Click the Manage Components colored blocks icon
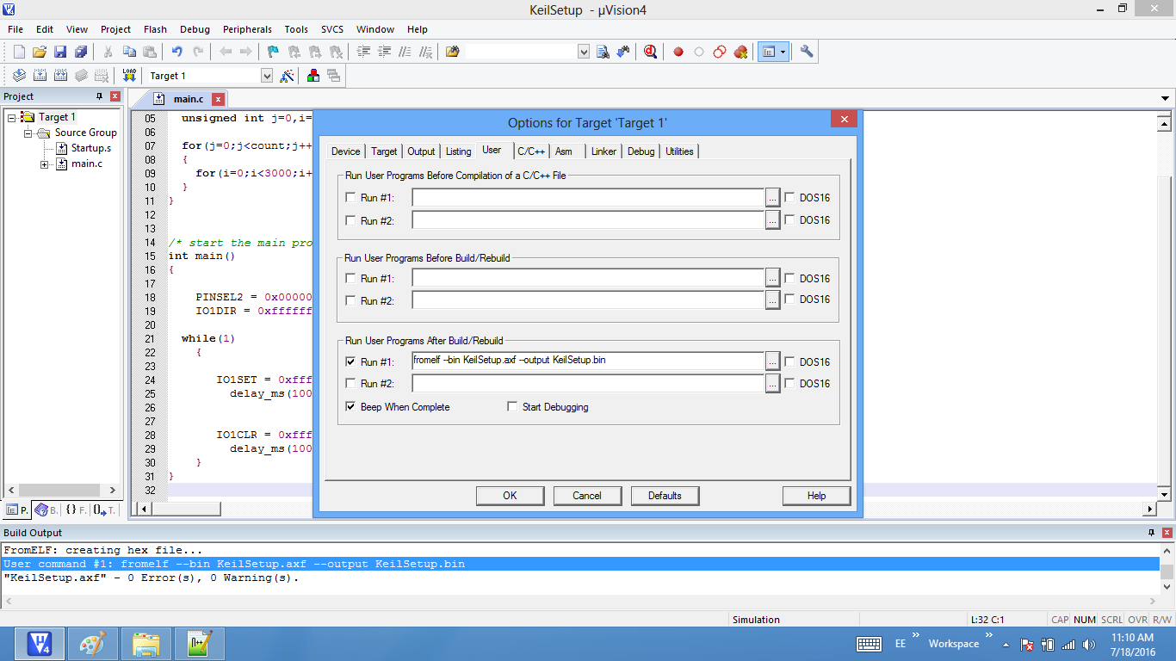This screenshot has width=1176, height=661. coord(313,76)
